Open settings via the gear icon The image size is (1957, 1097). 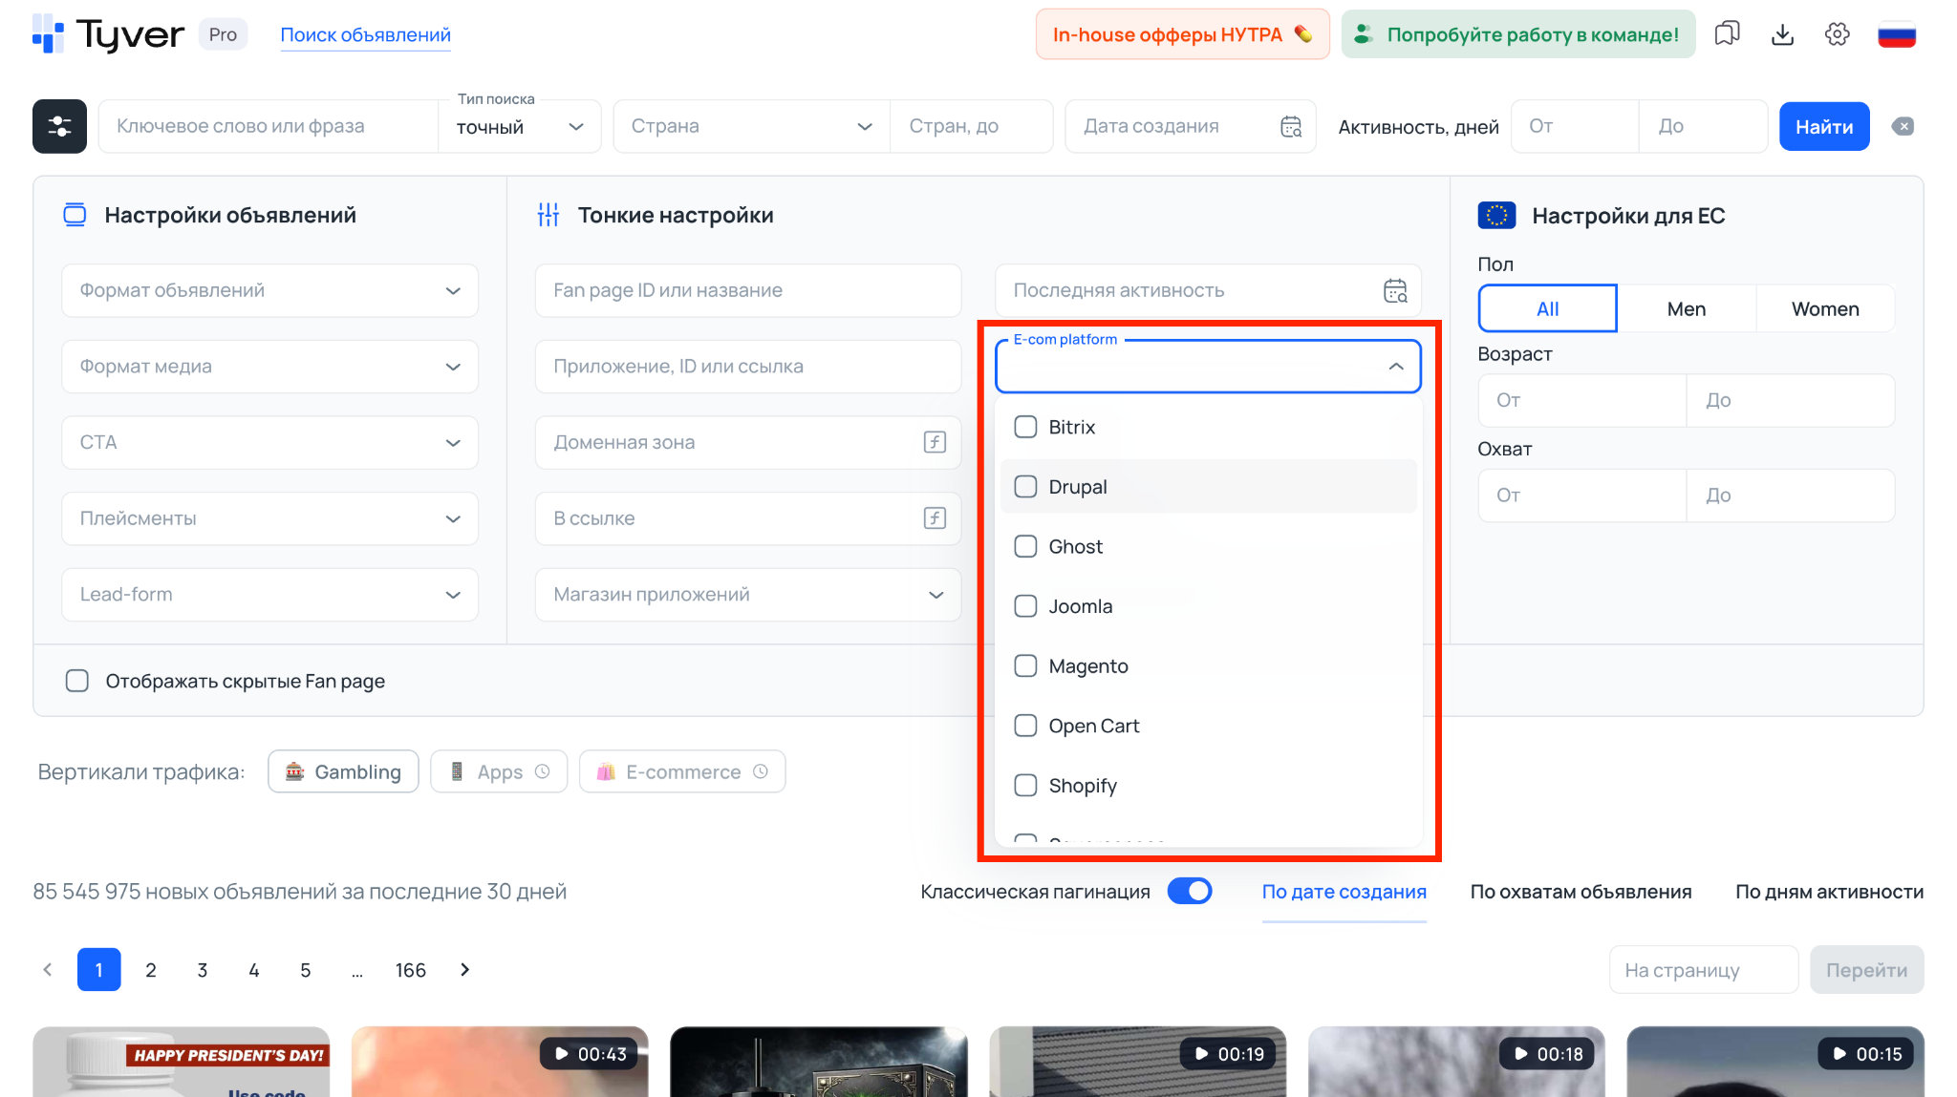click(1837, 33)
